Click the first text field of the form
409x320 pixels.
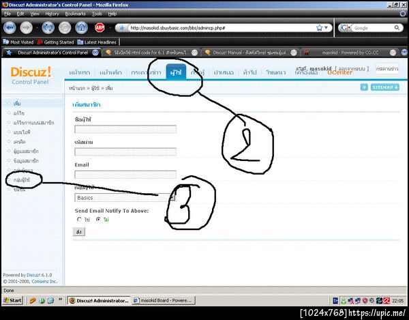(125, 129)
